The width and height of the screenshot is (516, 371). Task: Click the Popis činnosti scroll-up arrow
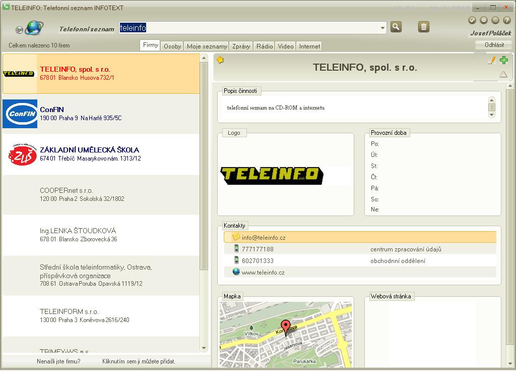[492, 100]
